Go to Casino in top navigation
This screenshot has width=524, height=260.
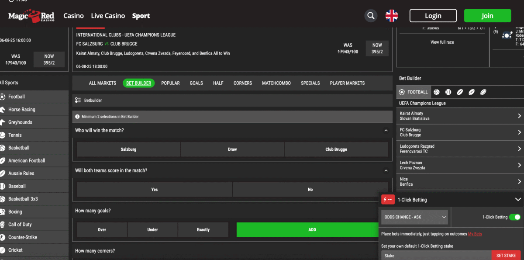coord(73,16)
